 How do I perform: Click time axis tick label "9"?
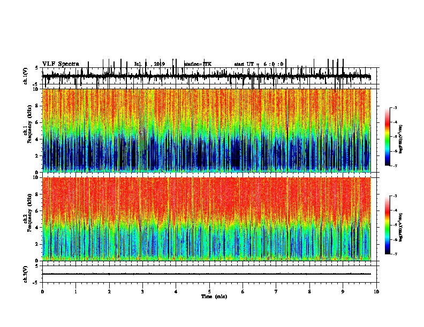[x=343, y=292]
